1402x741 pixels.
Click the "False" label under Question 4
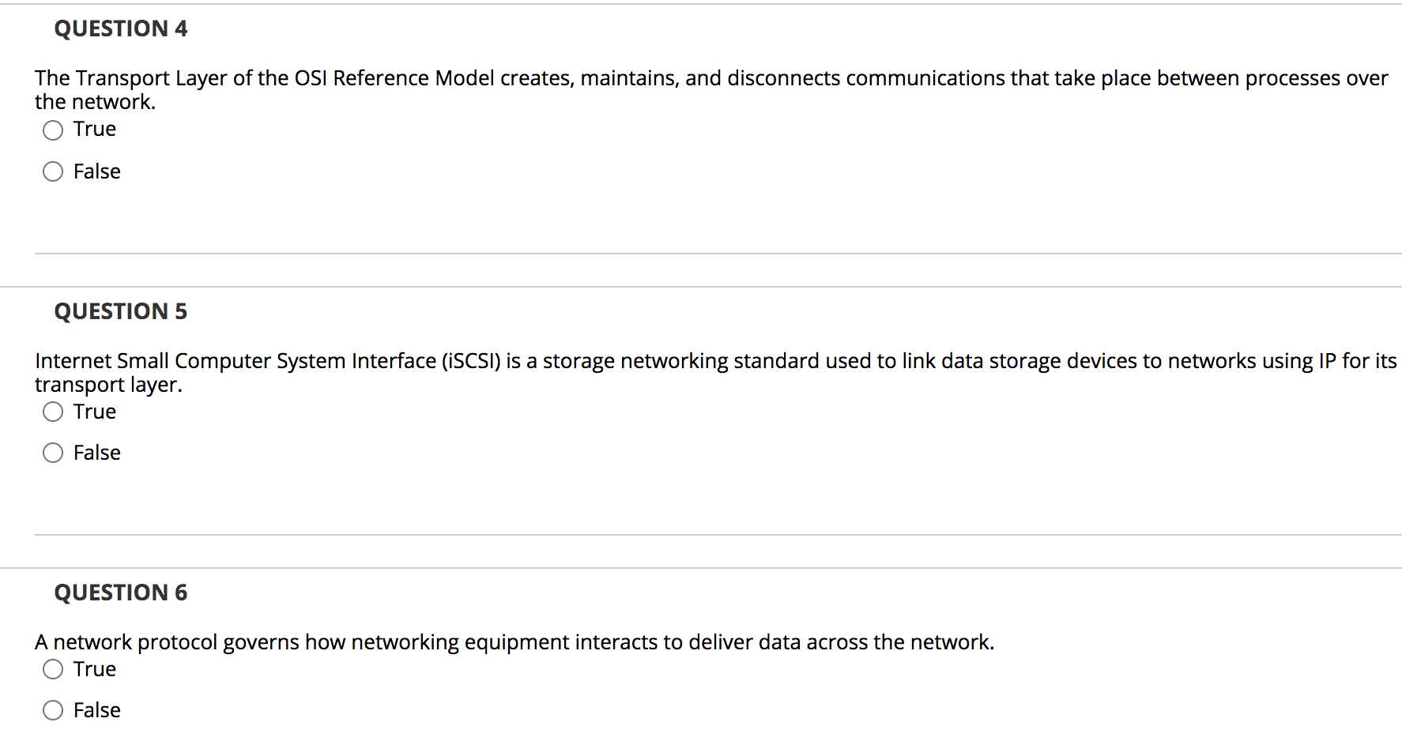tap(97, 171)
